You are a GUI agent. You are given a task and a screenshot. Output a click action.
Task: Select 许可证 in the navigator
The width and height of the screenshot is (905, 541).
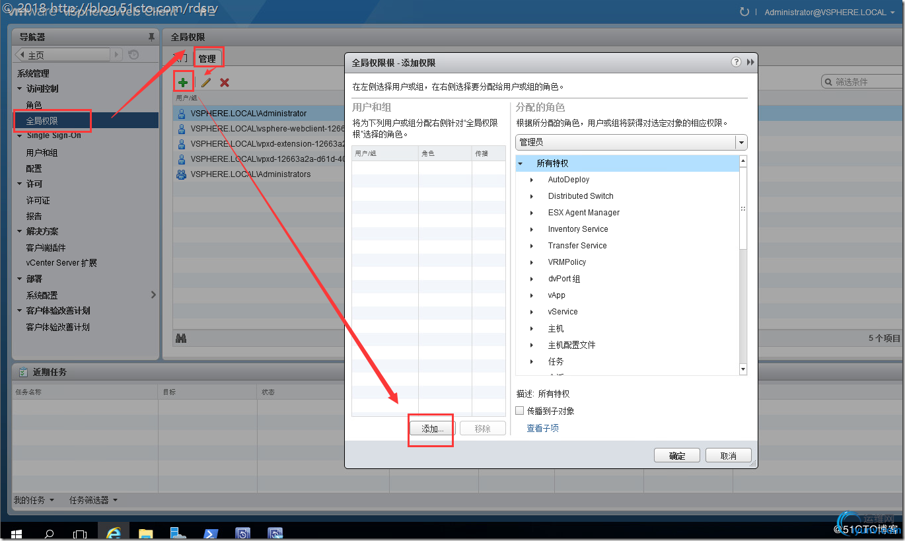[38, 200]
